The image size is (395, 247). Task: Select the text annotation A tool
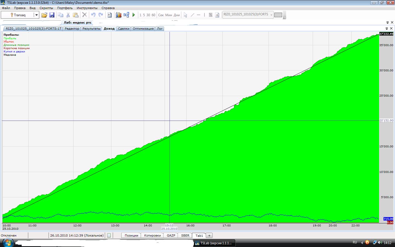(217, 15)
